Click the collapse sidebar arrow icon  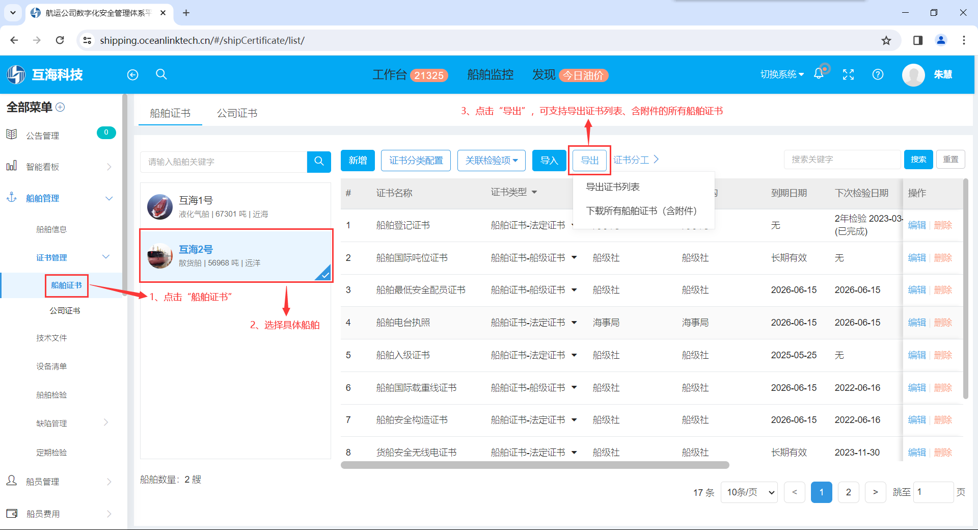tap(132, 75)
